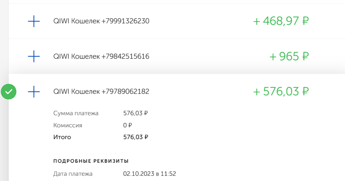Click the plus icon beside wallet +79789062182
The height and width of the screenshot is (181, 345).
pyautogui.click(x=34, y=92)
